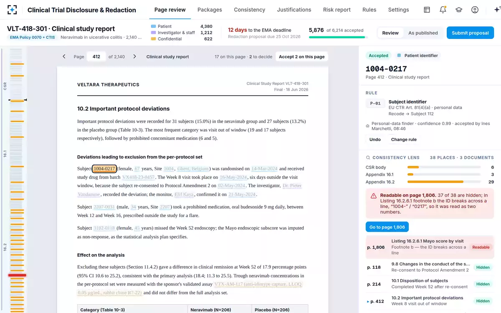Click Appendix 16.2 consistency bar

click(443, 182)
